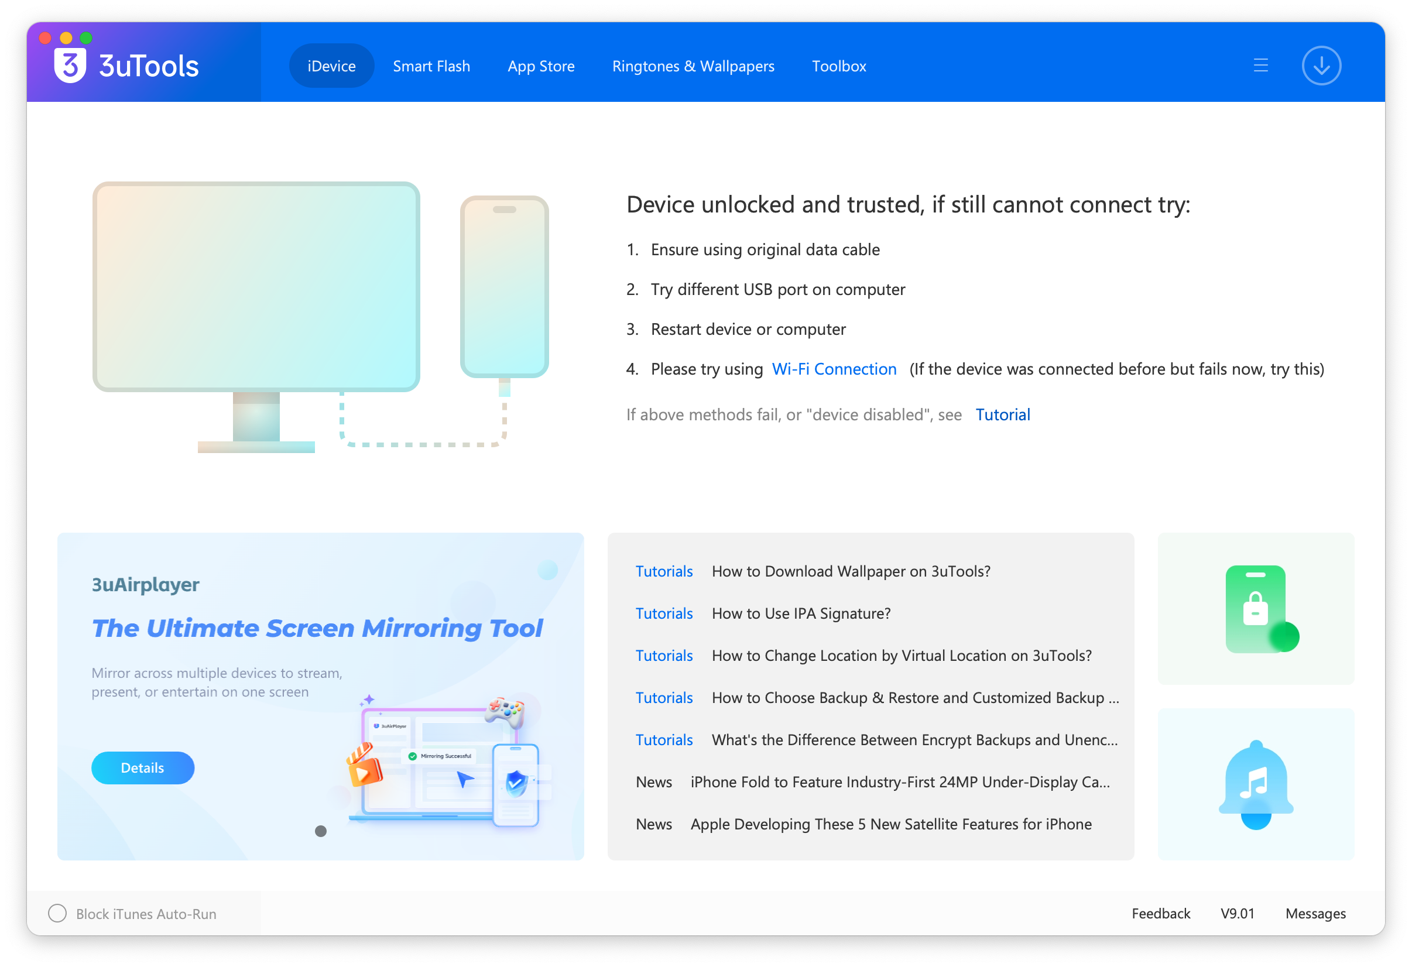Enable Block iTunes Auto-Run option
1412x967 pixels.
point(57,914)
